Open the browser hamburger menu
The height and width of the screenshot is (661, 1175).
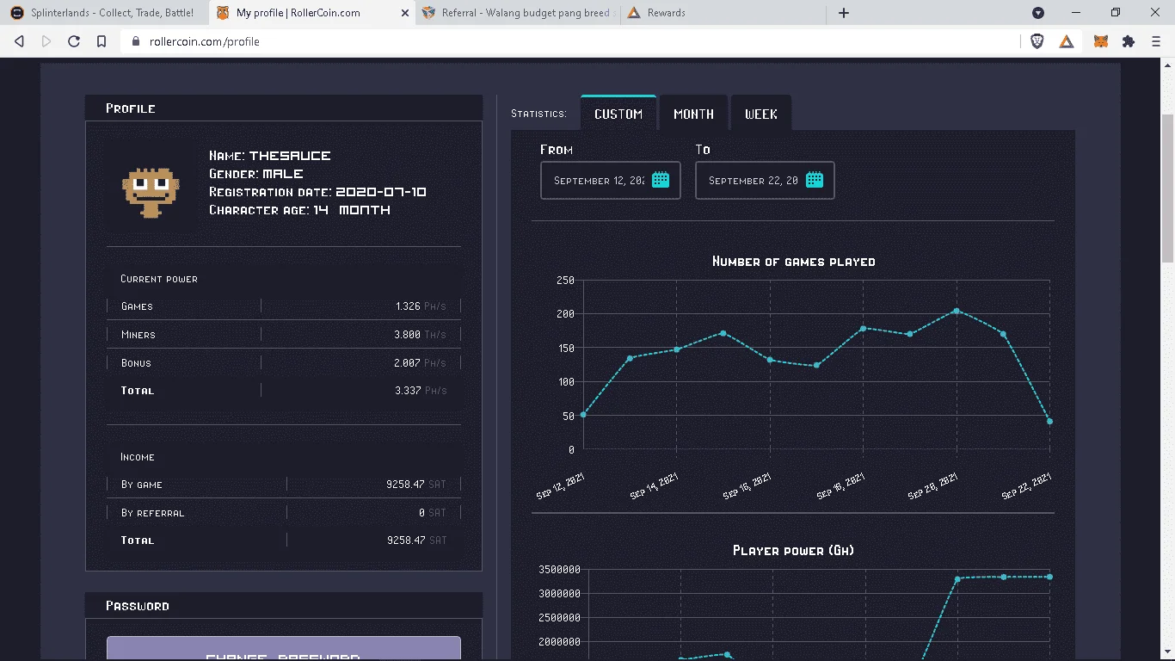click(1156, 41)
